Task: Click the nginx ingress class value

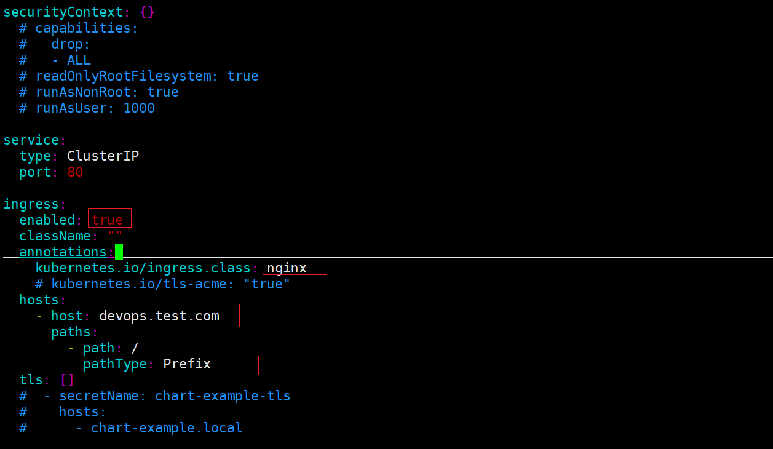Action: point(287,268)
